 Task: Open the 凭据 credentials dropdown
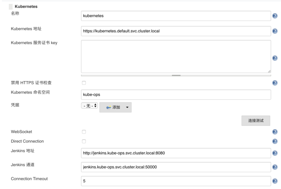[x=89, y=106]
